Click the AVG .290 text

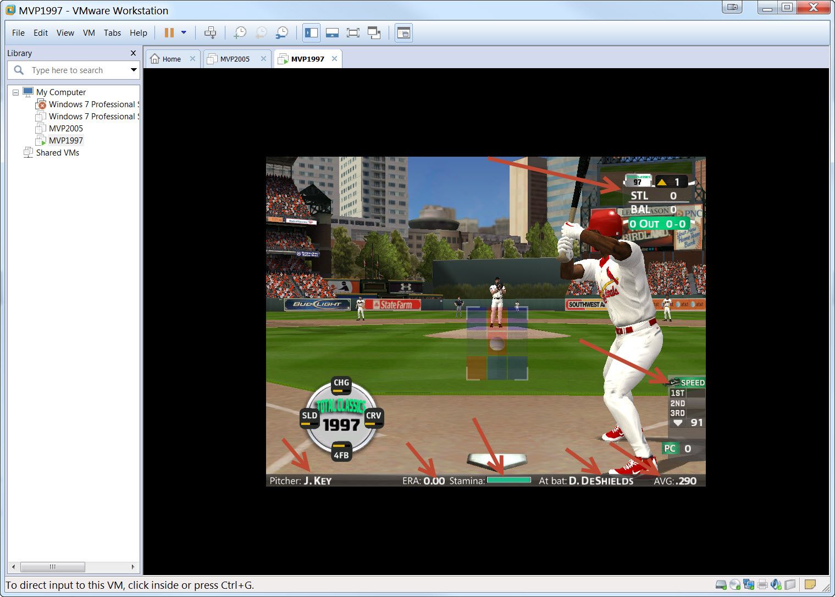click(x=675, y=481)
